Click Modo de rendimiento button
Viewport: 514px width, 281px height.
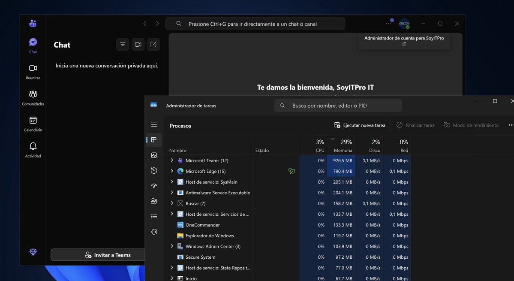(471, 125)
